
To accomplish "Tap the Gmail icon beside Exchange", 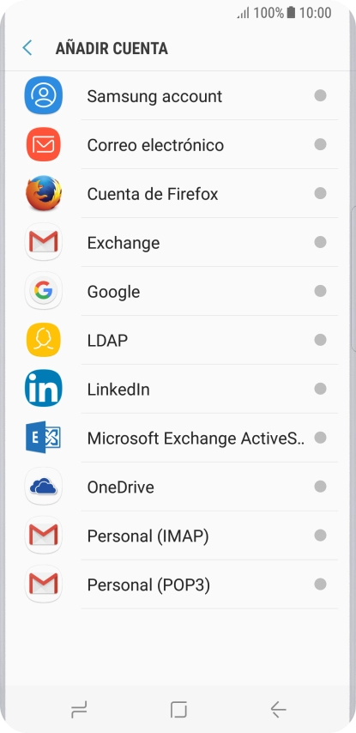I will 44,242.
